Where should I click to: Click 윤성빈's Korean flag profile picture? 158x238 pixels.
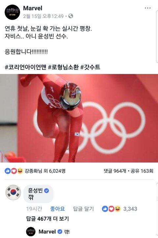(x=13, y=192)
